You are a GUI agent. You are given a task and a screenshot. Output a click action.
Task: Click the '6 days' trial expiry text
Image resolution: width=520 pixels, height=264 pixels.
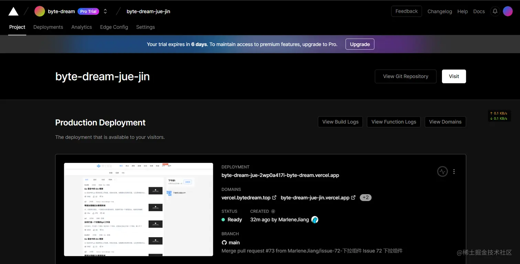(199, 44)
